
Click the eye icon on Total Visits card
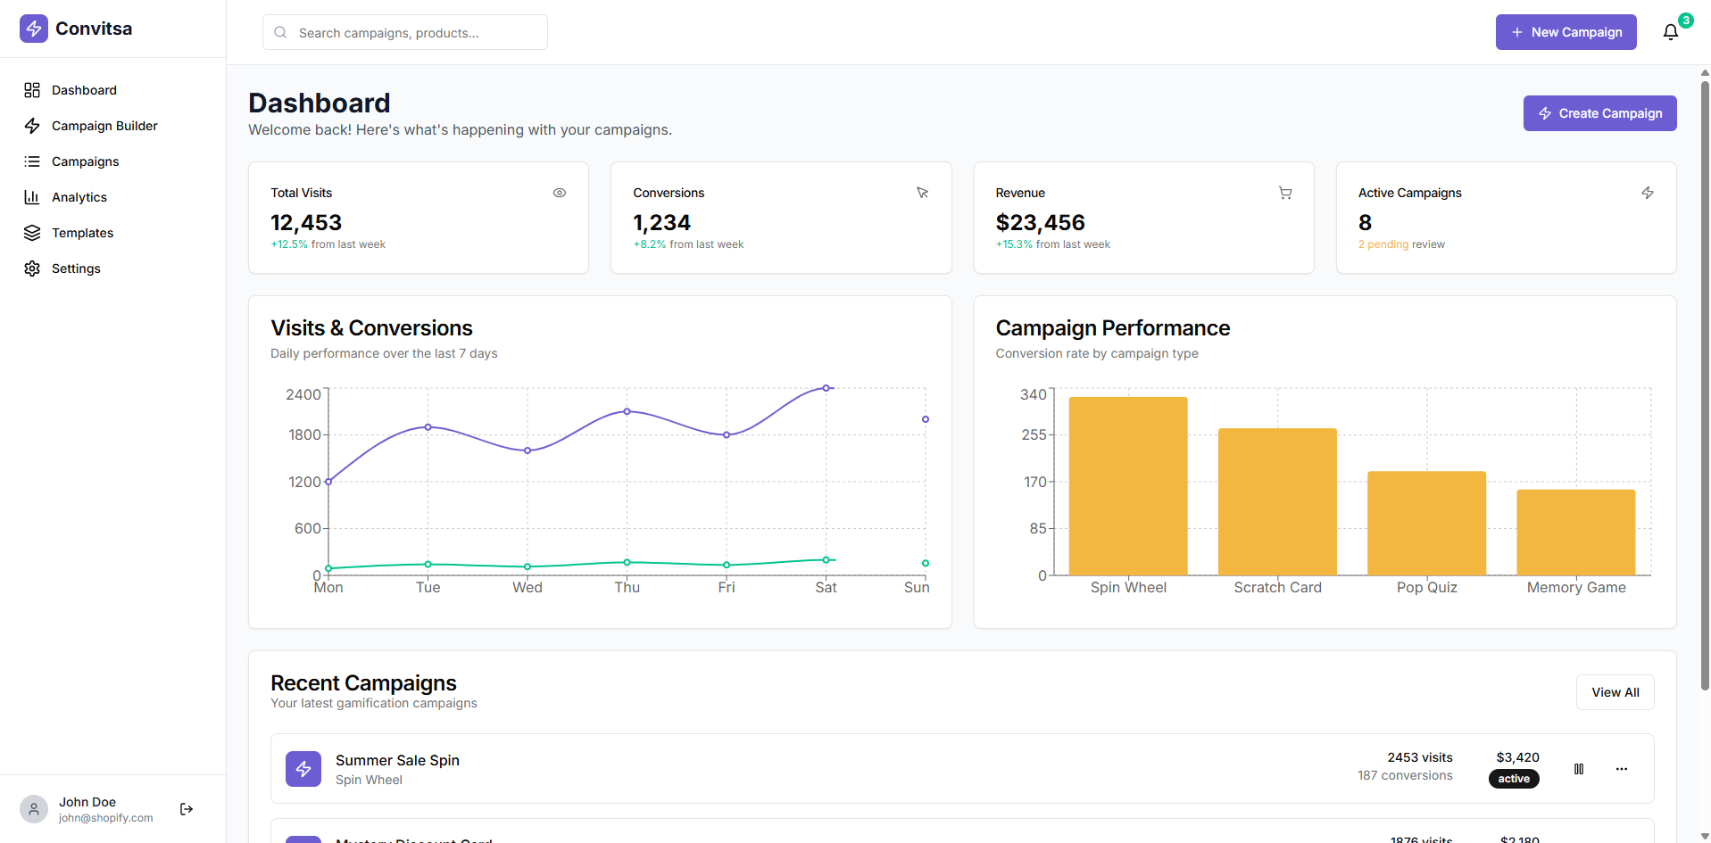point(560,193)
